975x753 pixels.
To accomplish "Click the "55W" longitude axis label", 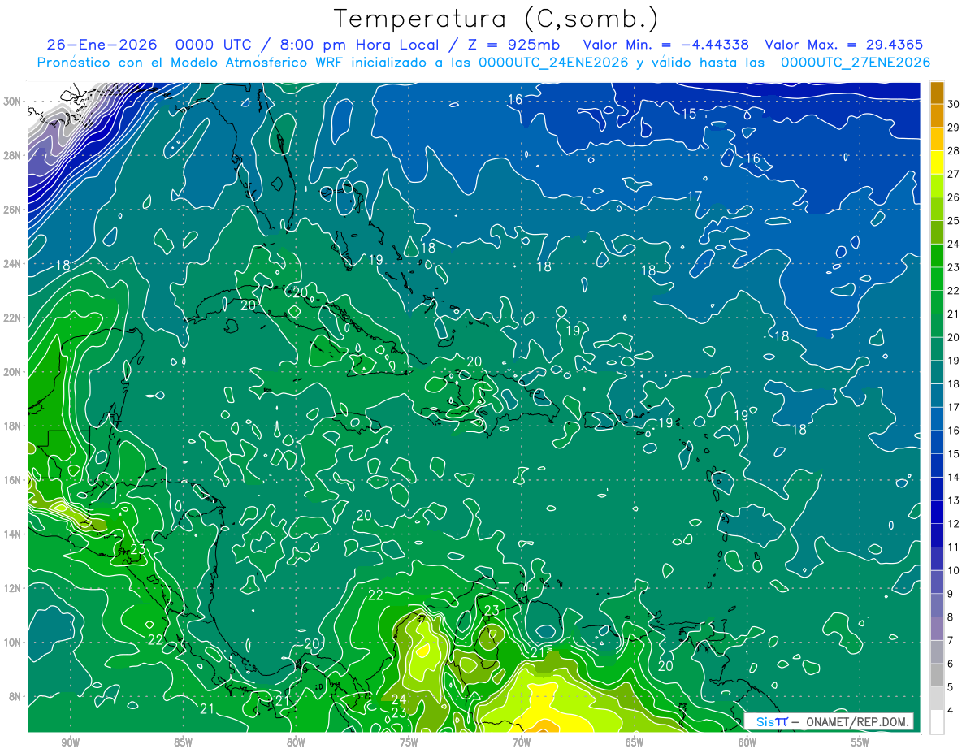I will coord(860,742).
